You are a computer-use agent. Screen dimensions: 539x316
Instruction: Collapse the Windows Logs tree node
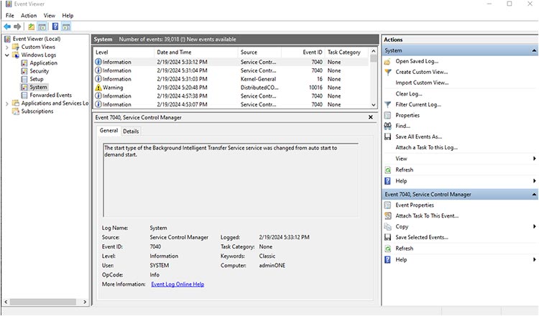point(7,55)
